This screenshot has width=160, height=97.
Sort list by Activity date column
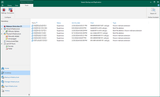(x=76, y=23)
